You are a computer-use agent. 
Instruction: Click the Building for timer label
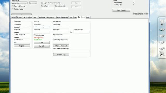[118, 5]
